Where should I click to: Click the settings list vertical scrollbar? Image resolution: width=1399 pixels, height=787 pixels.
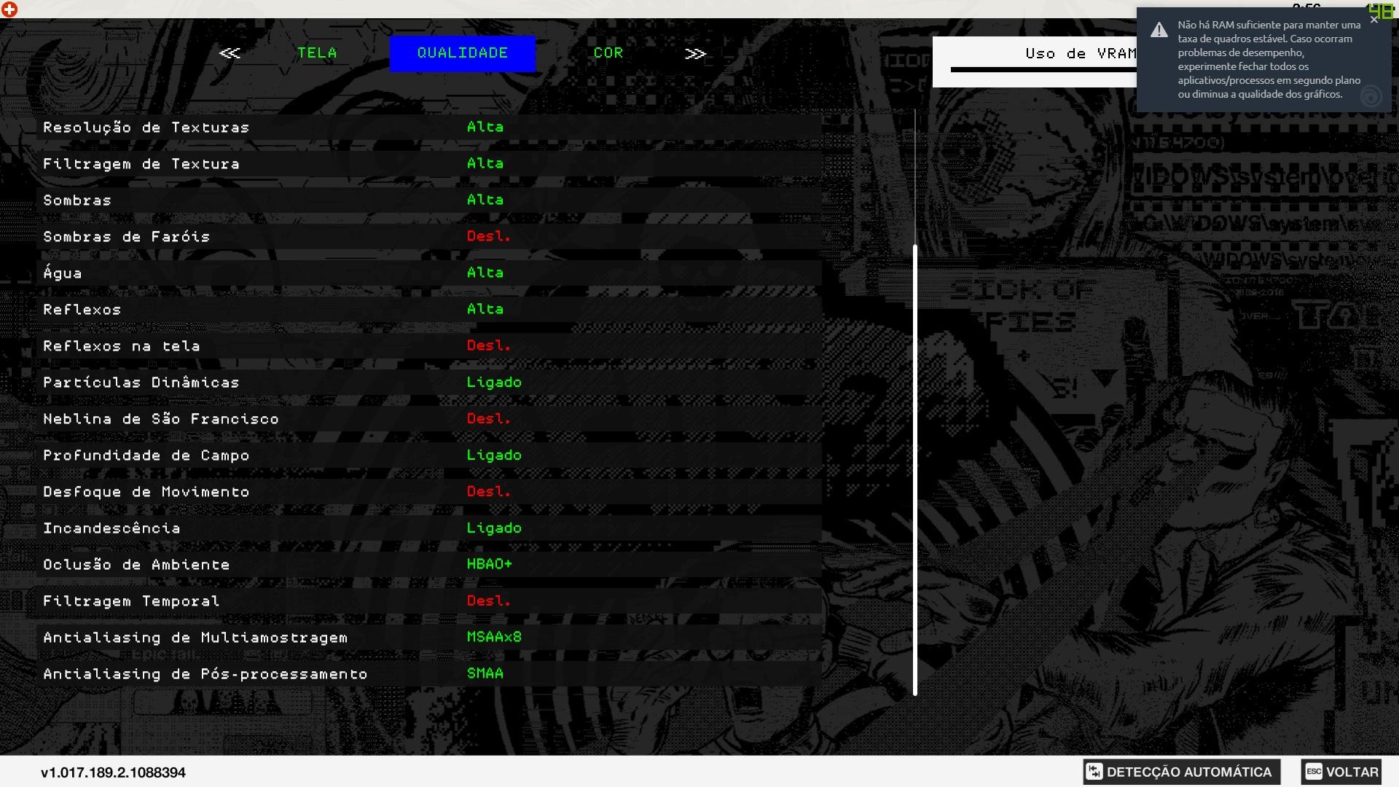pos(915,470)
